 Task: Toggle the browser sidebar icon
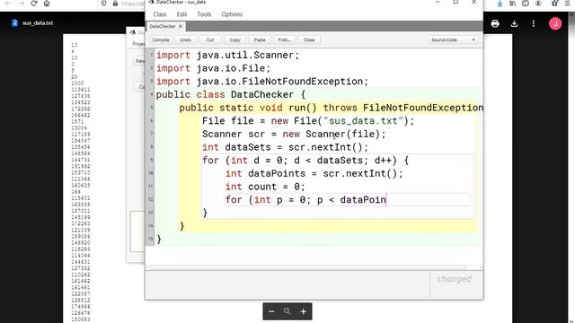tap(526, 4)
